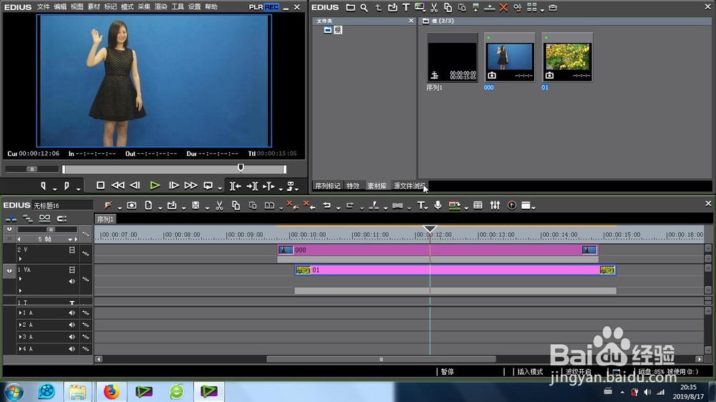This screenshot has width=716, height=402.
Task: Click the add clip icon in bin
Action: pyautogui.click(x=392, y=7)
